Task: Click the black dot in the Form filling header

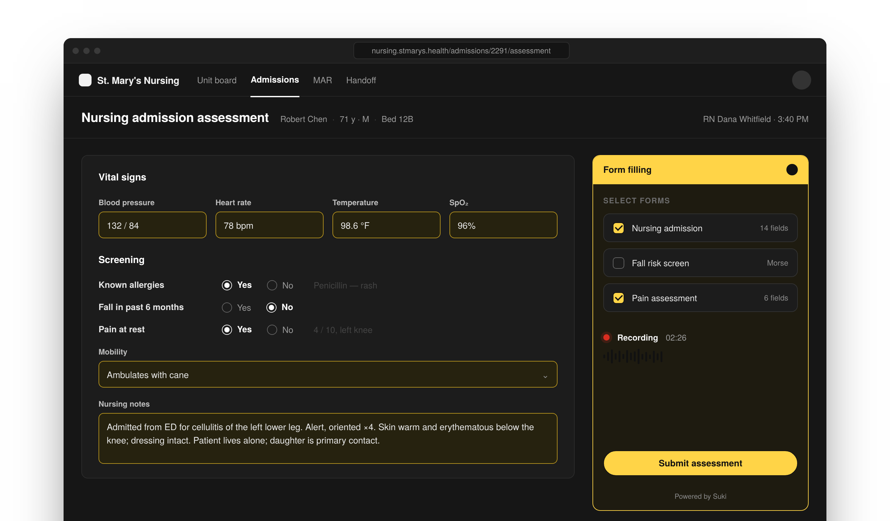Action: tap(792, 170)
